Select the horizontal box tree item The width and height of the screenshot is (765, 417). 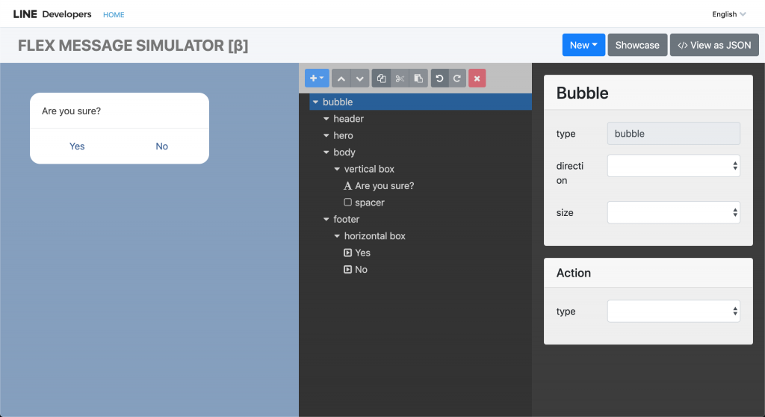375,236
